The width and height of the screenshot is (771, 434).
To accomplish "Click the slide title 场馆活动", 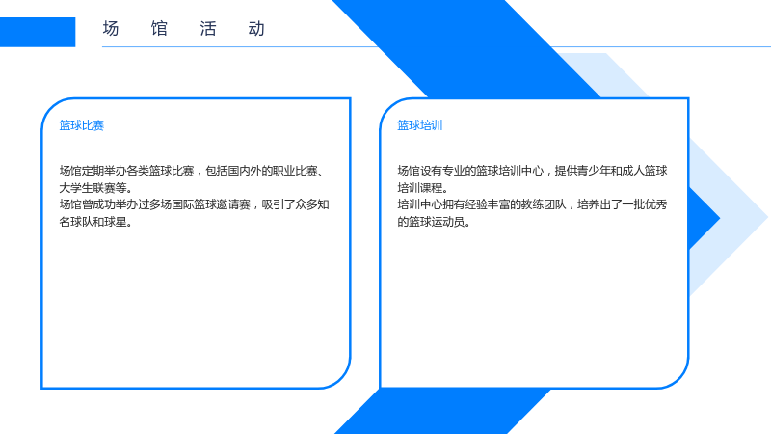I will point(184,29).
